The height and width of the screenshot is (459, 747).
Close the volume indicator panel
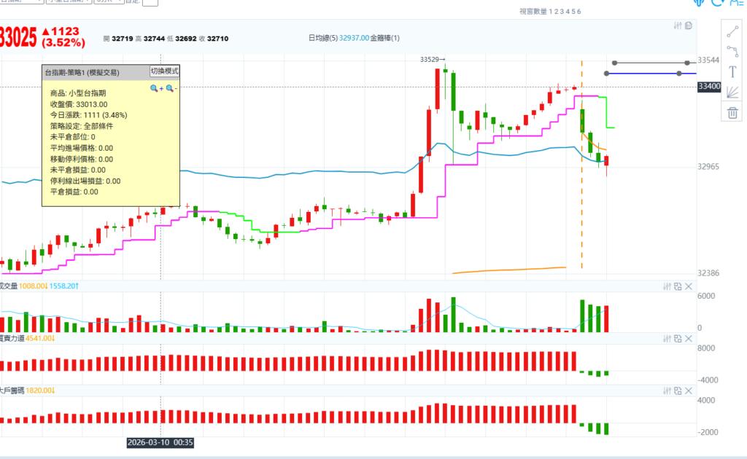689,286
